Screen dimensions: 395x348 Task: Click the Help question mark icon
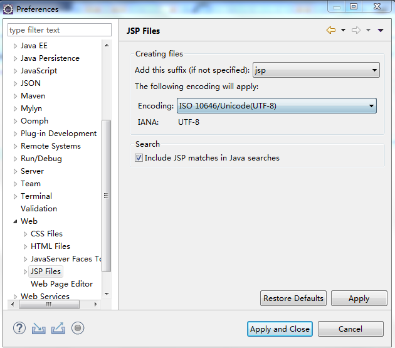pyautogui.click(x=19, y=328)
